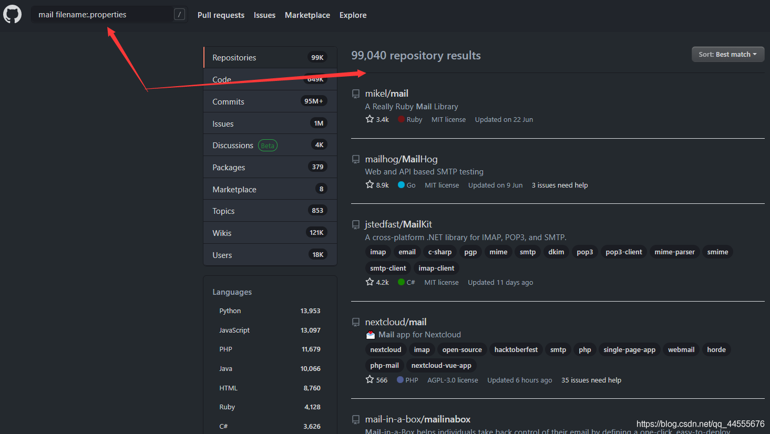Select the Commits results filter
Viewport: 770px width, 434px height.
(x=270, y=101)
